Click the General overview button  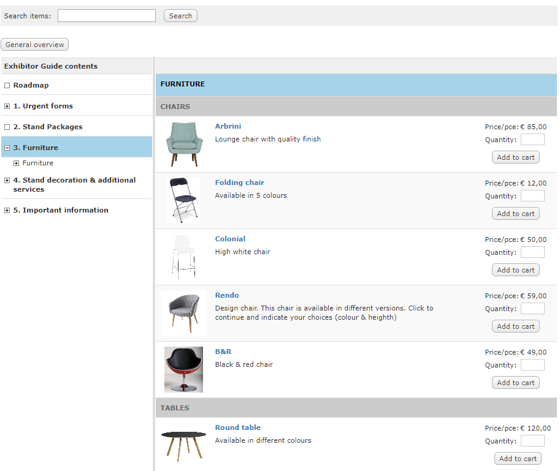[34, 45]
